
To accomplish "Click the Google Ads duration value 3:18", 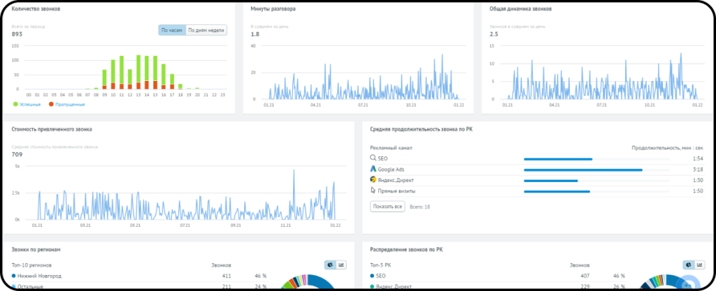I will click(x=697, y=170).
